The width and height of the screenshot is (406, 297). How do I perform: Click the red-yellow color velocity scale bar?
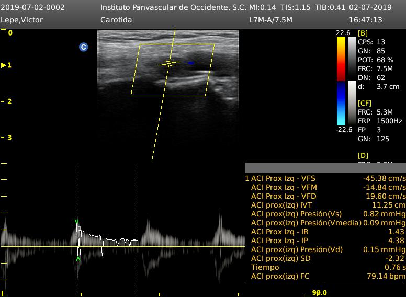341,59
